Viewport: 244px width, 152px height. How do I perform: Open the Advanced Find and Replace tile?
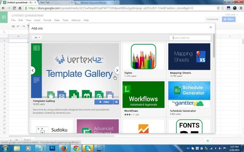(98, 126)
